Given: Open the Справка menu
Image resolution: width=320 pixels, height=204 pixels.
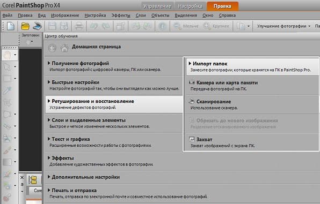Looking at the screenshot, I should [x=227, y=16].
